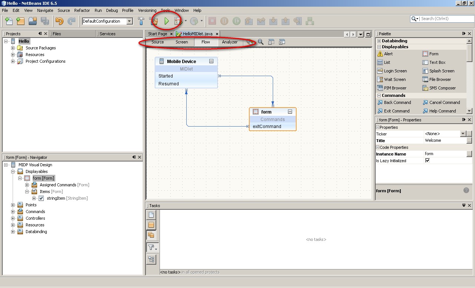
Task: Select the Wait Screen component in Palette
Action: coord(392,79)
